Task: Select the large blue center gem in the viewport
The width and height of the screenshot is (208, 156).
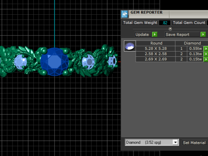Action: click(x=55, y=62)
